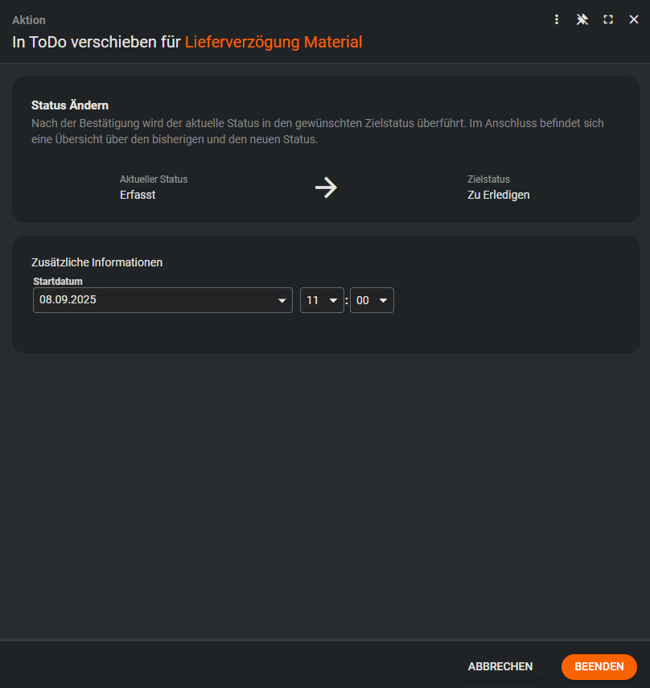
Task: Click the Zusätzliche Informationen heading
Action: 97,262
